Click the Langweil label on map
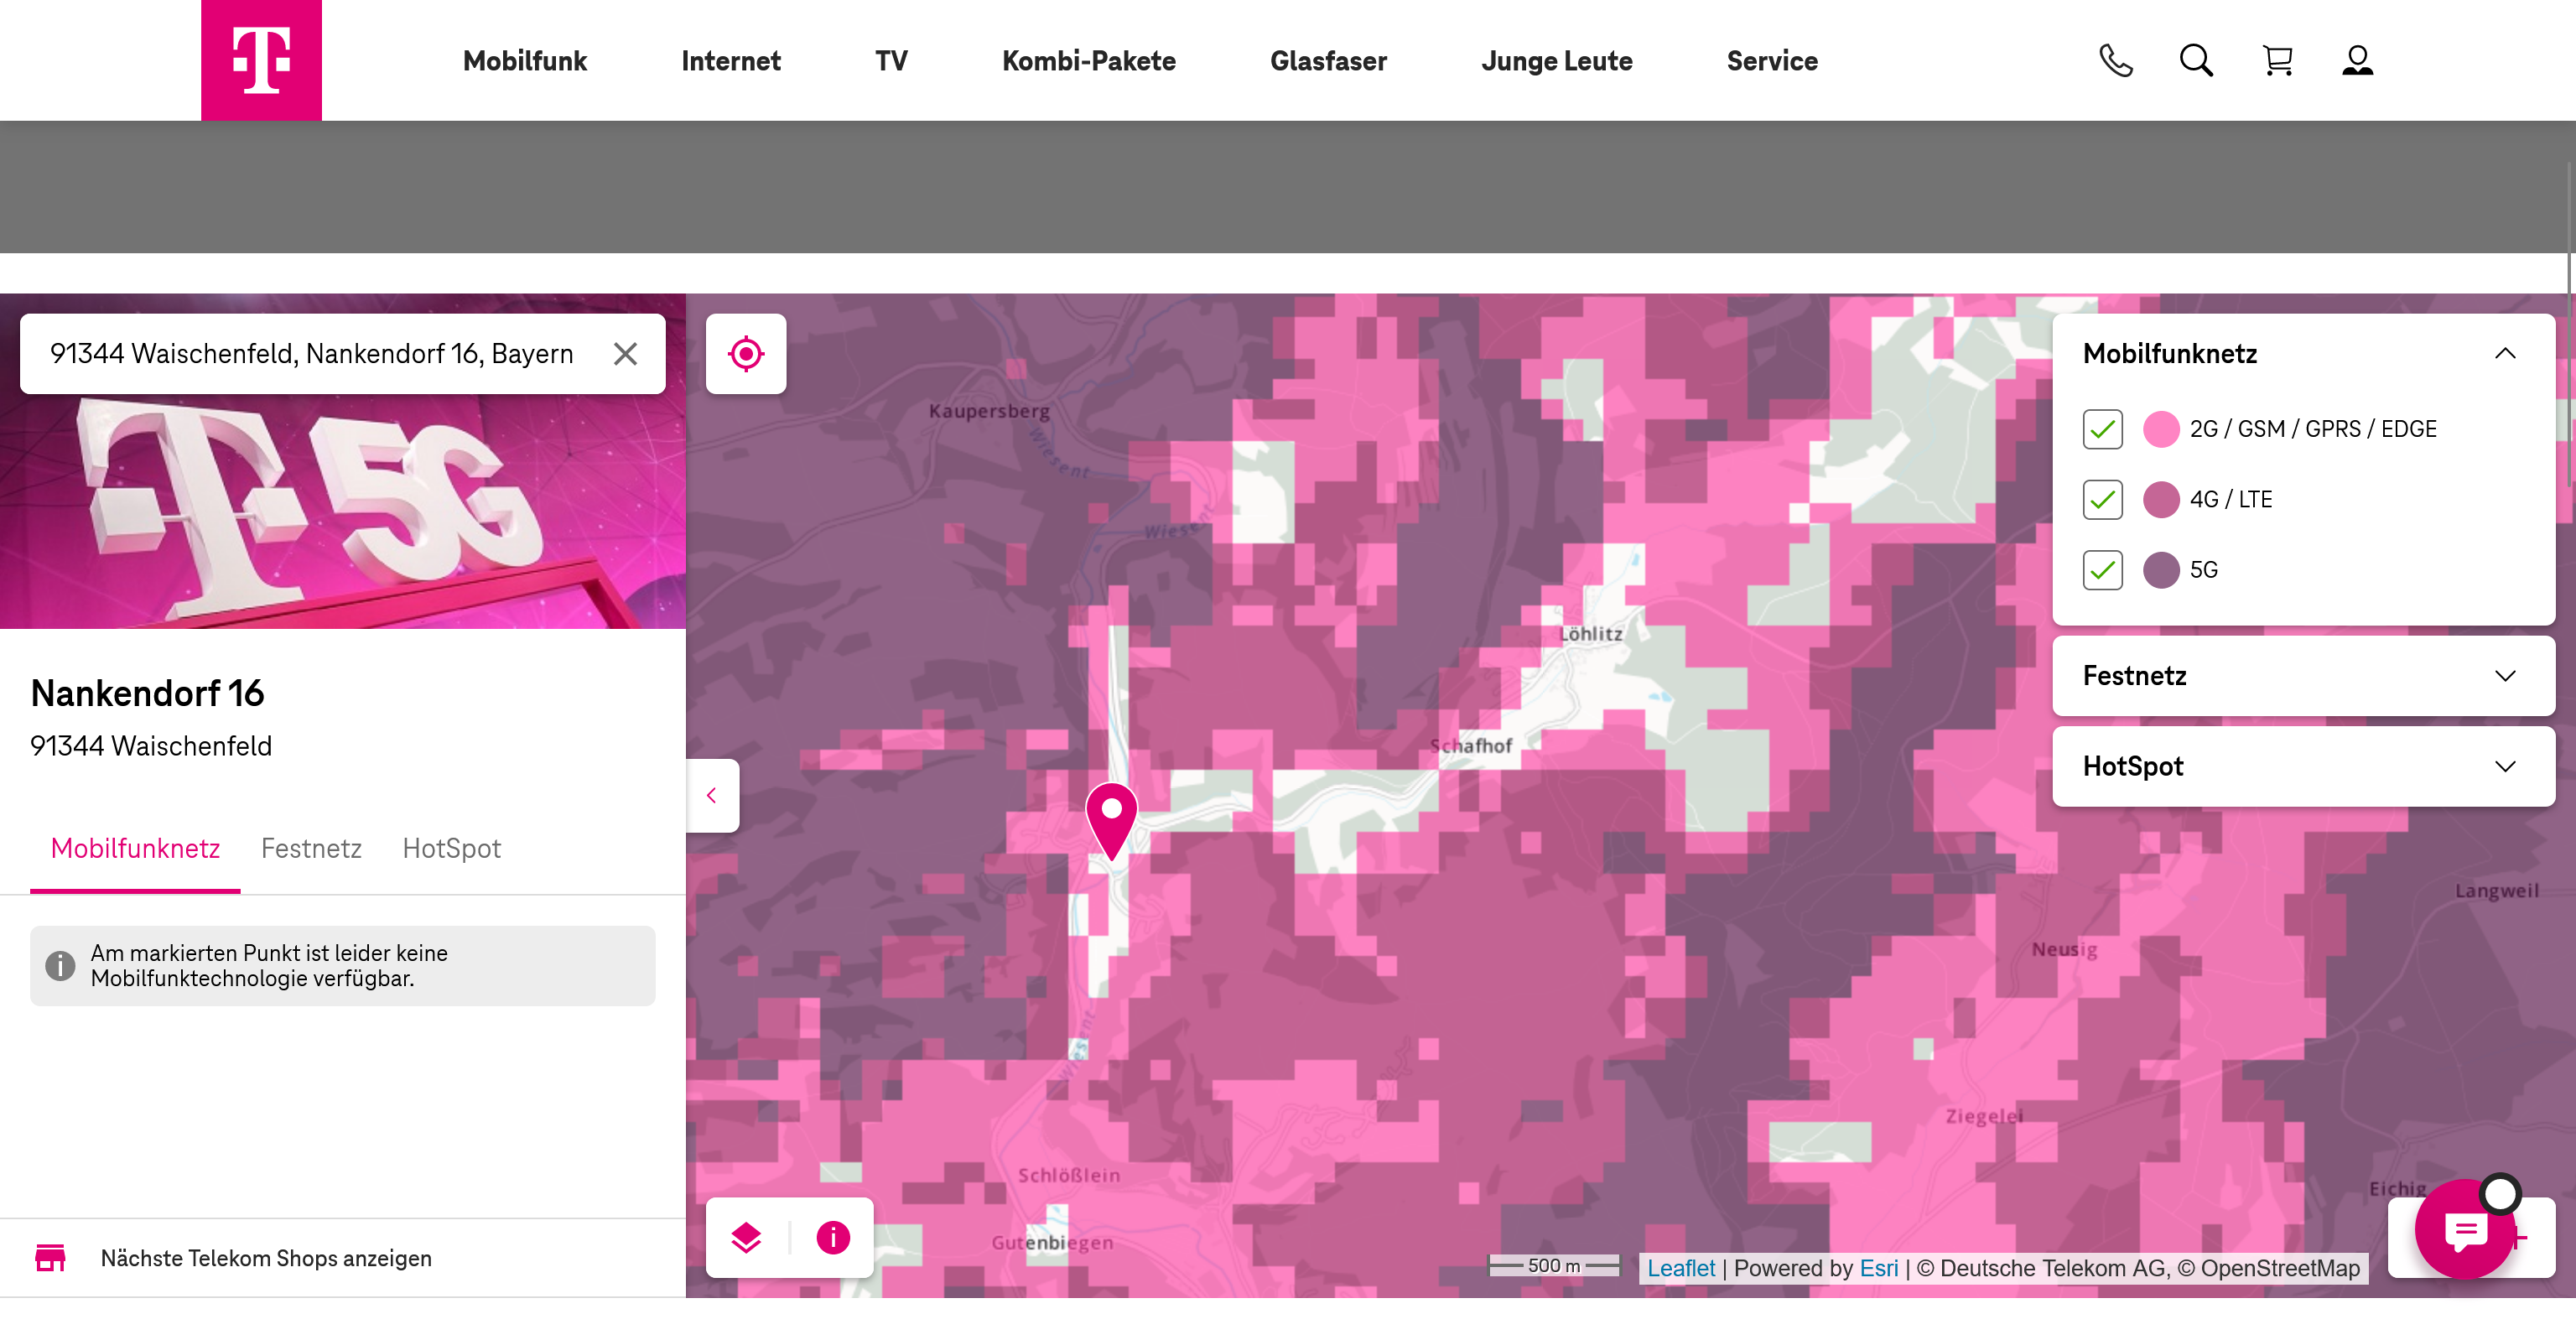 coord(2496,891)
